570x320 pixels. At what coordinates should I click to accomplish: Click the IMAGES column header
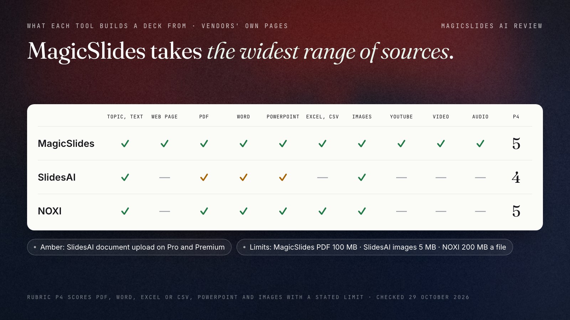pos(362,117)
